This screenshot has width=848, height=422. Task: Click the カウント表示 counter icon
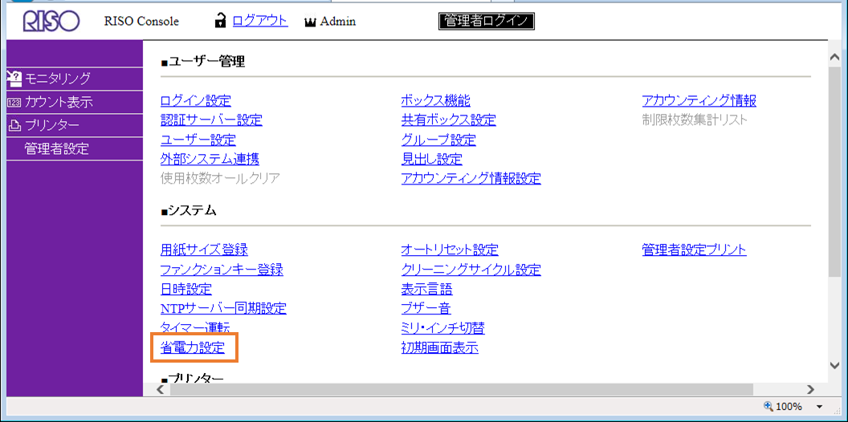14,102
